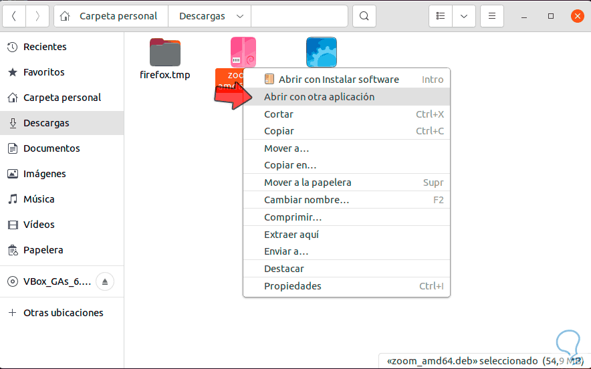
Task: Open the hamburger main menu
Action: [492, 16]
